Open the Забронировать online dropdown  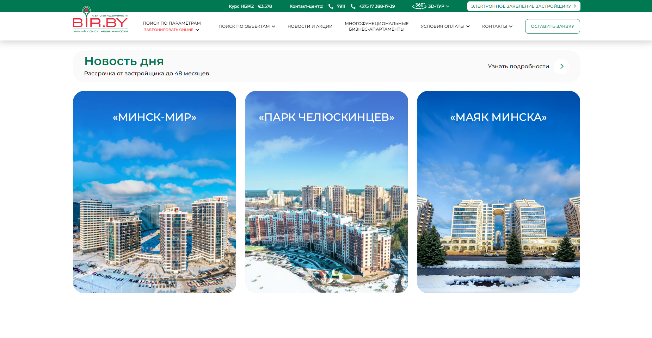tap(172, 30)
